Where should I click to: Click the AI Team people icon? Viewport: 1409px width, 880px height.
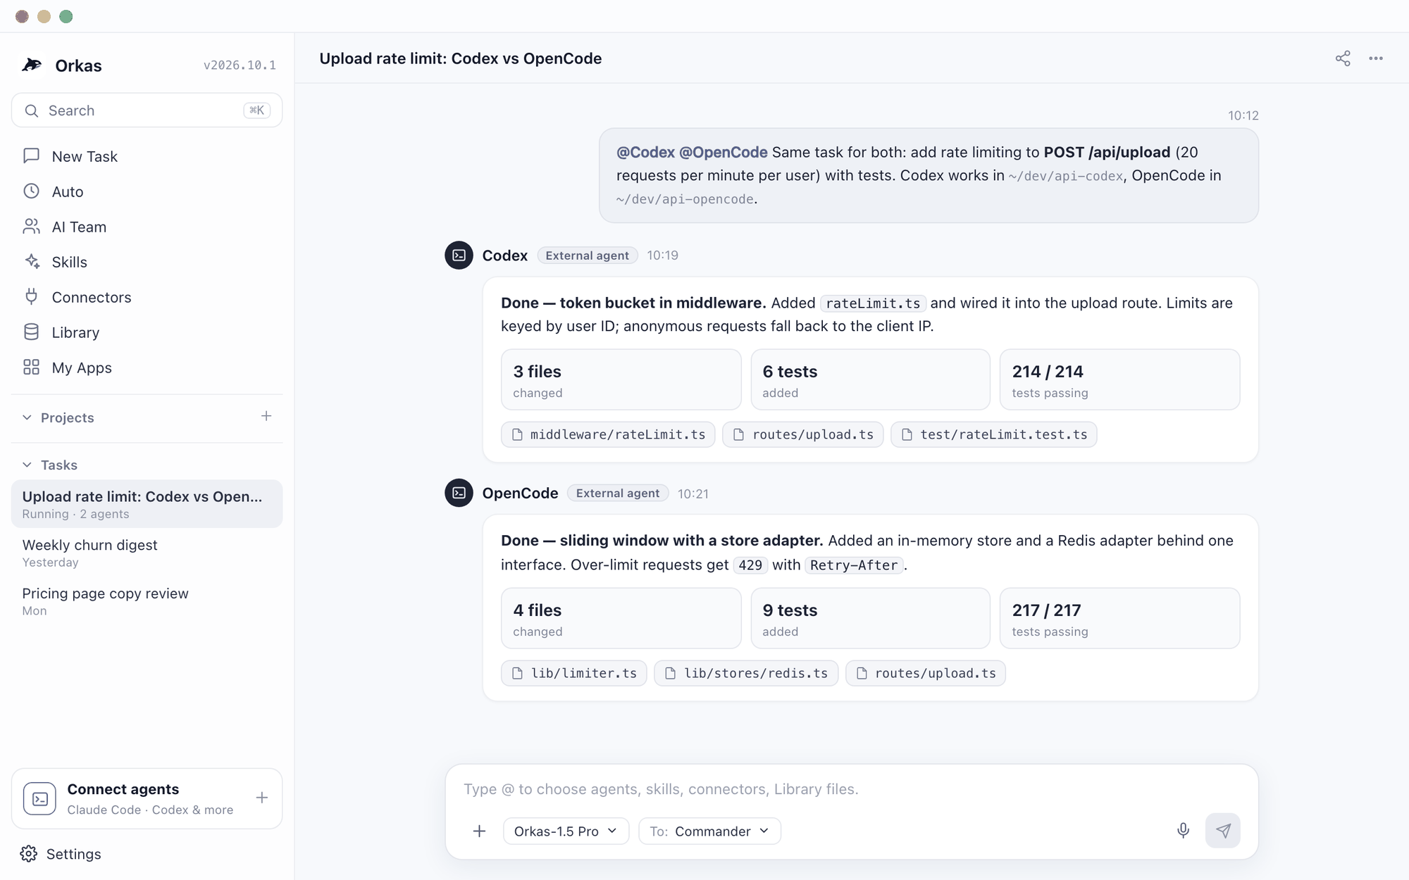(31, 227)
